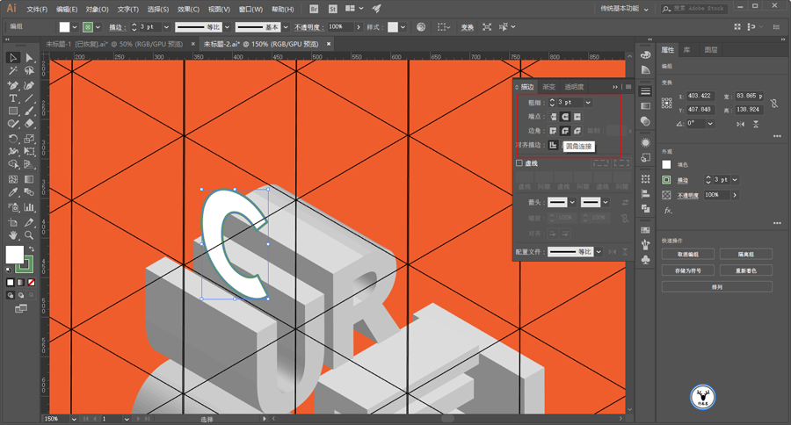Switch to the 透明度 panel tab
The image size is (791, 425).
pyautogui.click(x=574, y=87)
